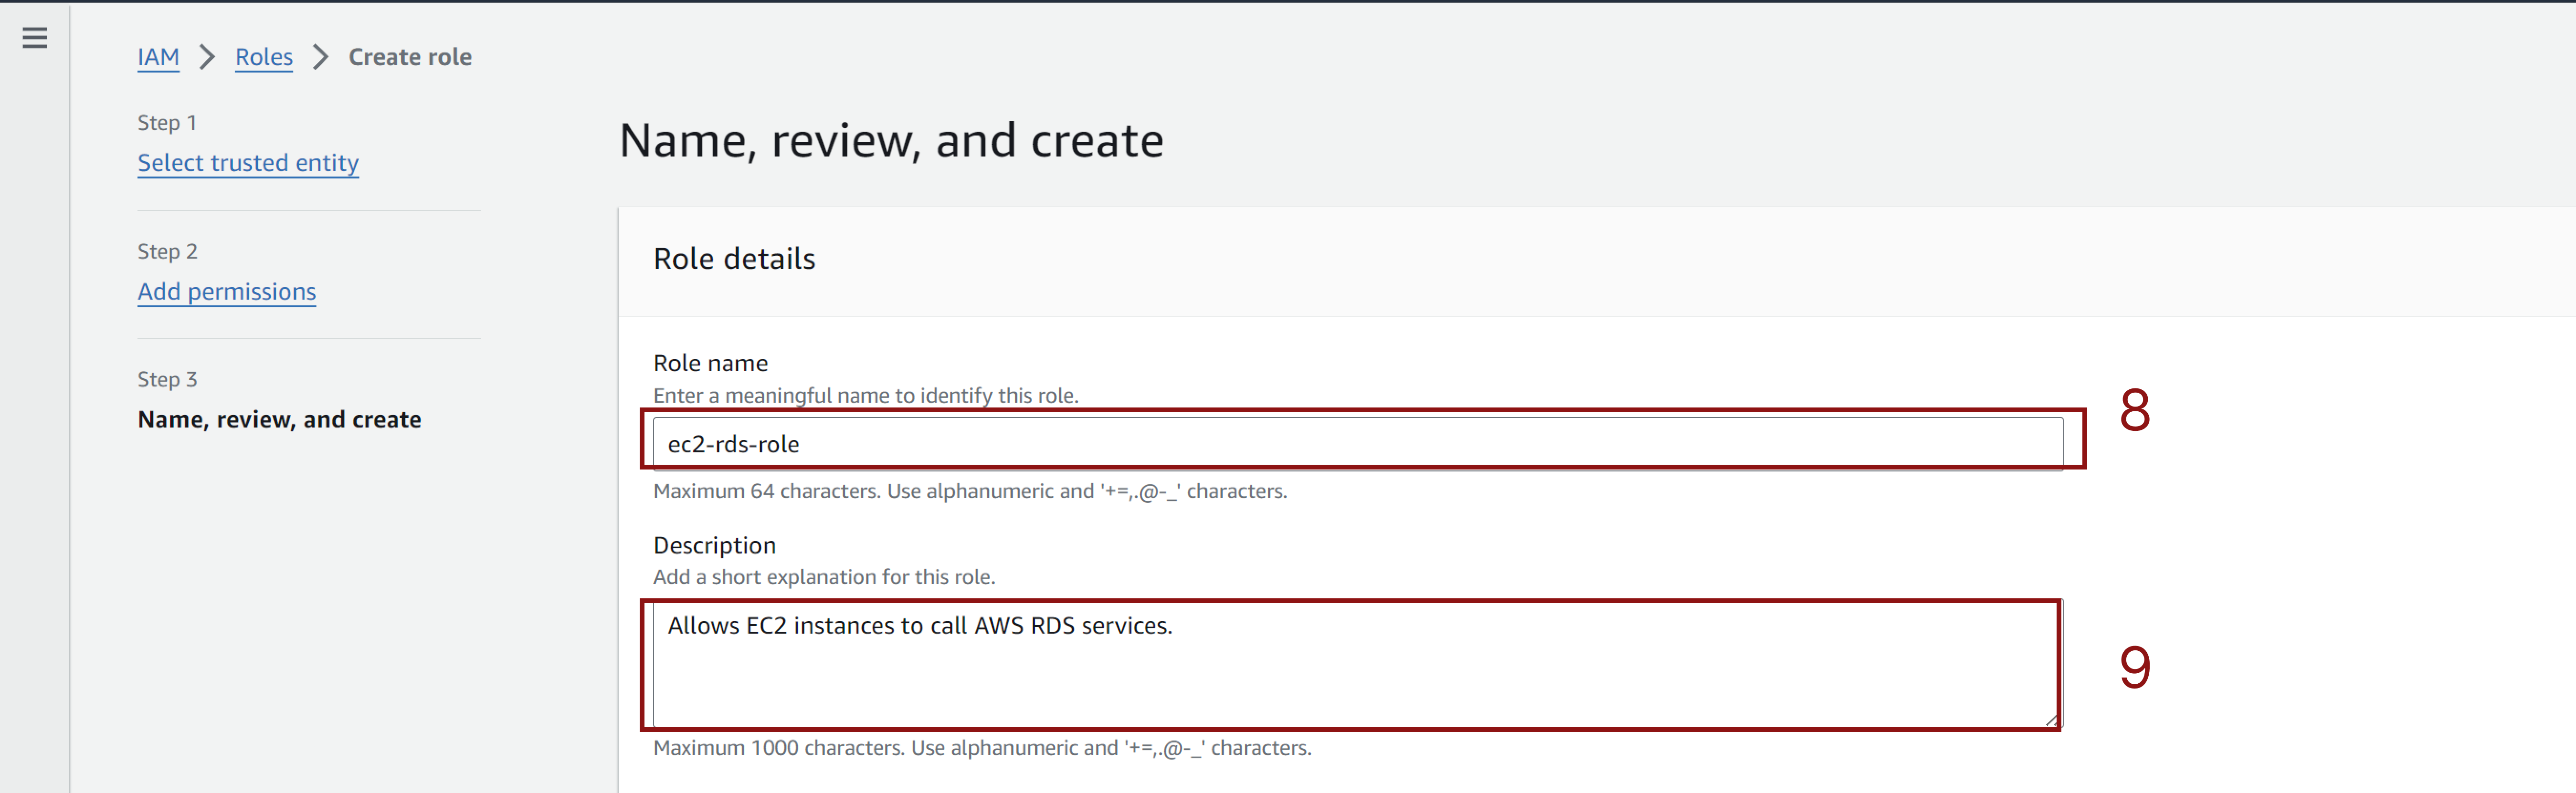Click the Step 2 label
This screenshot has height=793, width=2576.
(x=167, y=251)
